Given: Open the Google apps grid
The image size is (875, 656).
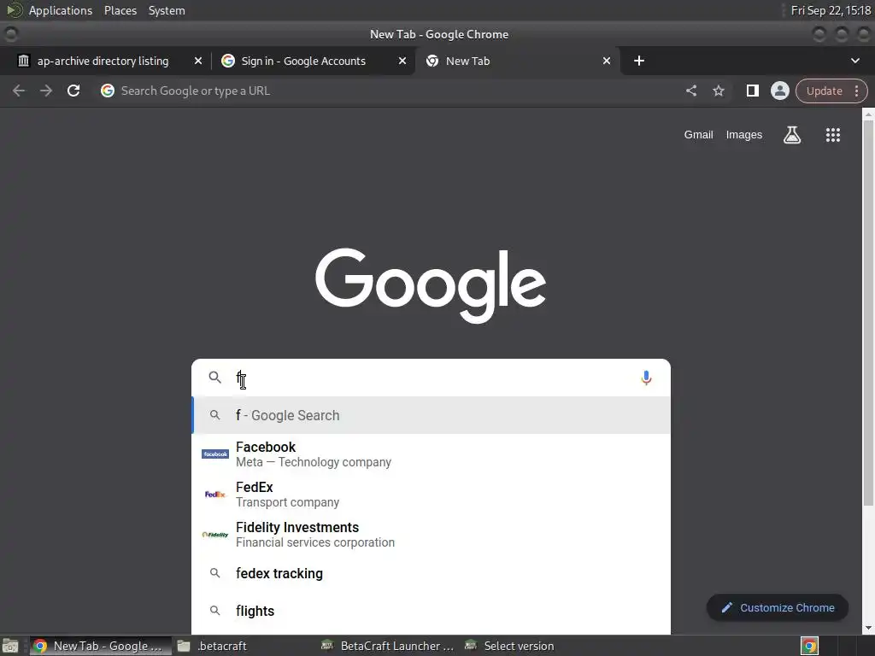Looking at the screenshot, I should coord(832,134).
